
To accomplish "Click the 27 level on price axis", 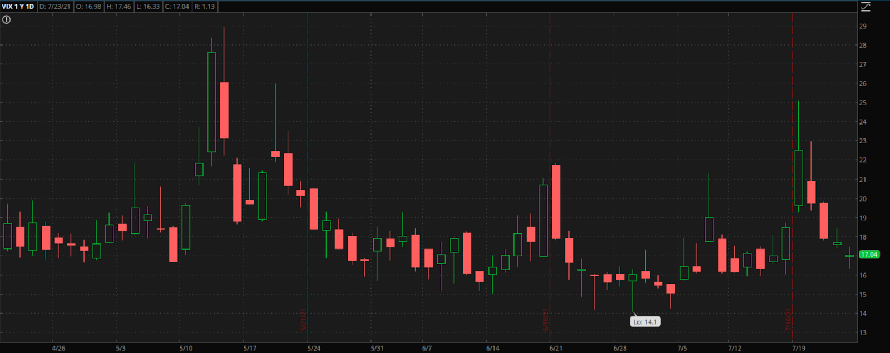I will 863,64.
